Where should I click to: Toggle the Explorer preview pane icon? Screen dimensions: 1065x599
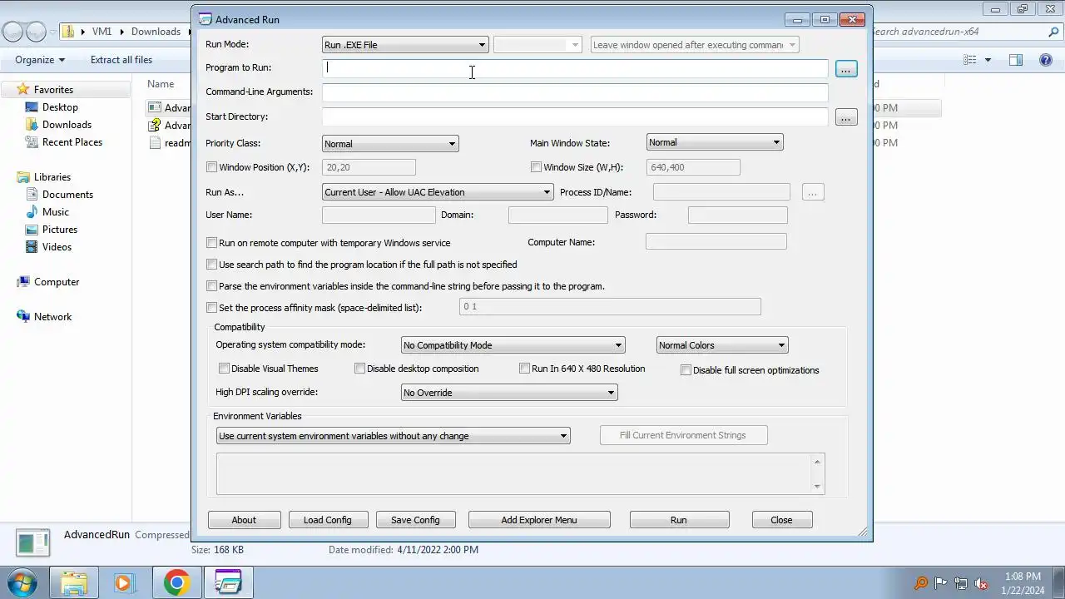[x=1016, y=60]
